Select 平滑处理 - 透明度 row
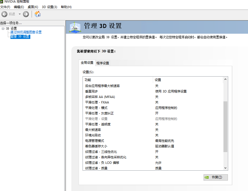The height and width of the screenshot is (191, 248). click(x=153, y=124)
